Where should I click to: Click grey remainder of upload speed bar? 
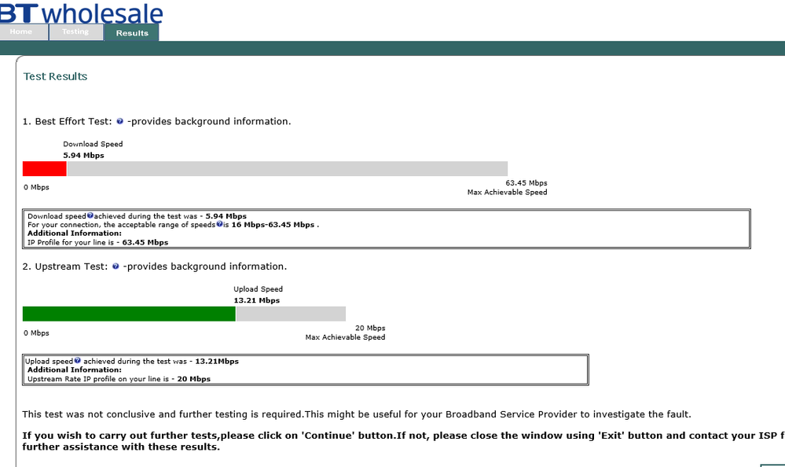[291, 314]
